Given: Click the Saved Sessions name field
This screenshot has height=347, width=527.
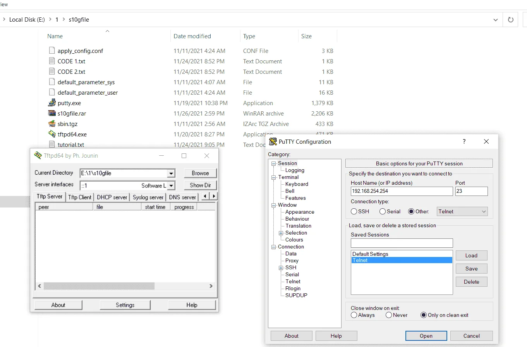Looking at the screenshot, I should (x=402, y=243).
